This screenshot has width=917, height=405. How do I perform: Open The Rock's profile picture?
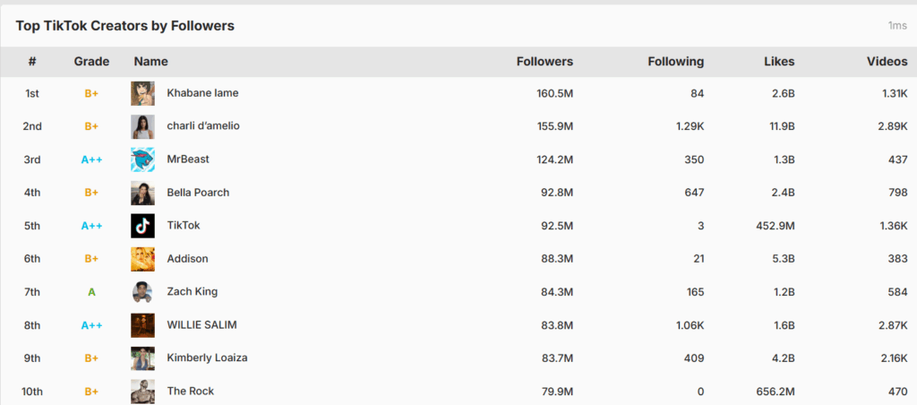142,391
